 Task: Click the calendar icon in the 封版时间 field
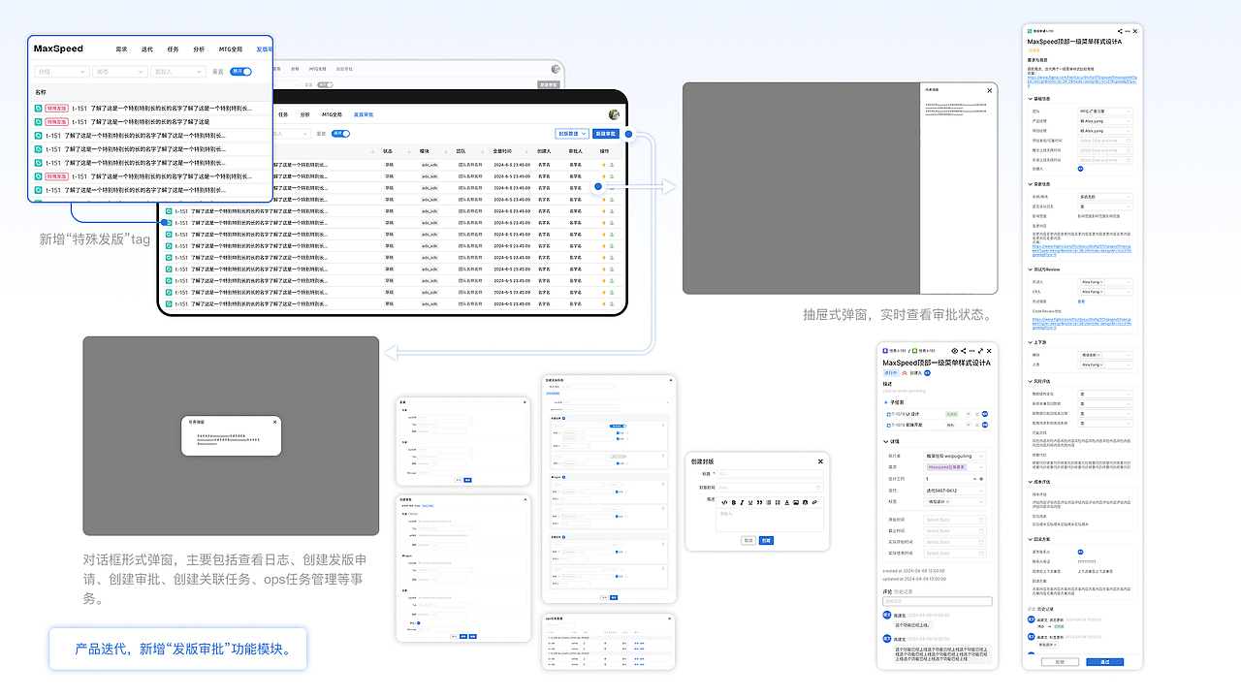pos(818,488)
